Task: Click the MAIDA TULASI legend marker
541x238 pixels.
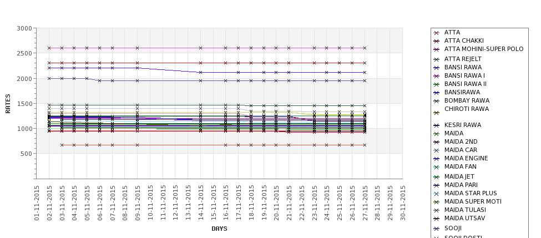Action: pos(437,210)
